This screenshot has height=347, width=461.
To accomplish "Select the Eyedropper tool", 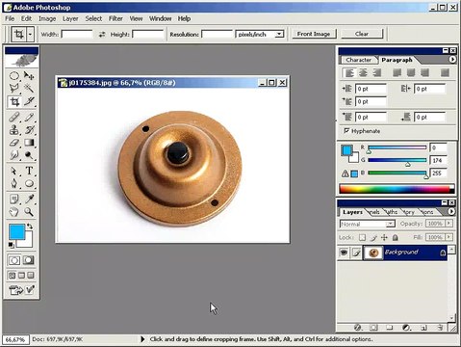I will coord(29,199).
